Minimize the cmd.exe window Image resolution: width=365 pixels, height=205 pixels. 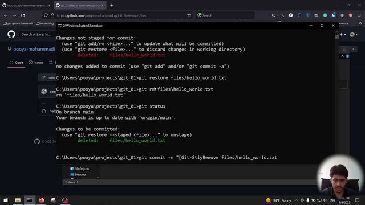point(311,26)
